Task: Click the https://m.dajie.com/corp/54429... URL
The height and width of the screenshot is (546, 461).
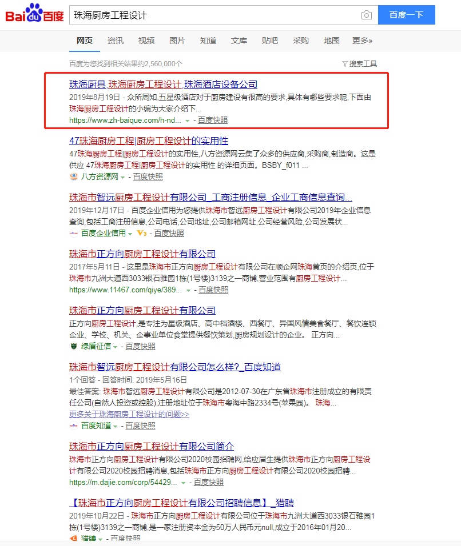Action: click(123, 482)
